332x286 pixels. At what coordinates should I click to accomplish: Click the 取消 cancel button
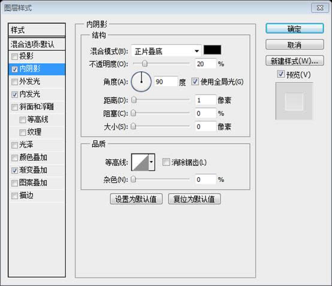click(294, 45)
